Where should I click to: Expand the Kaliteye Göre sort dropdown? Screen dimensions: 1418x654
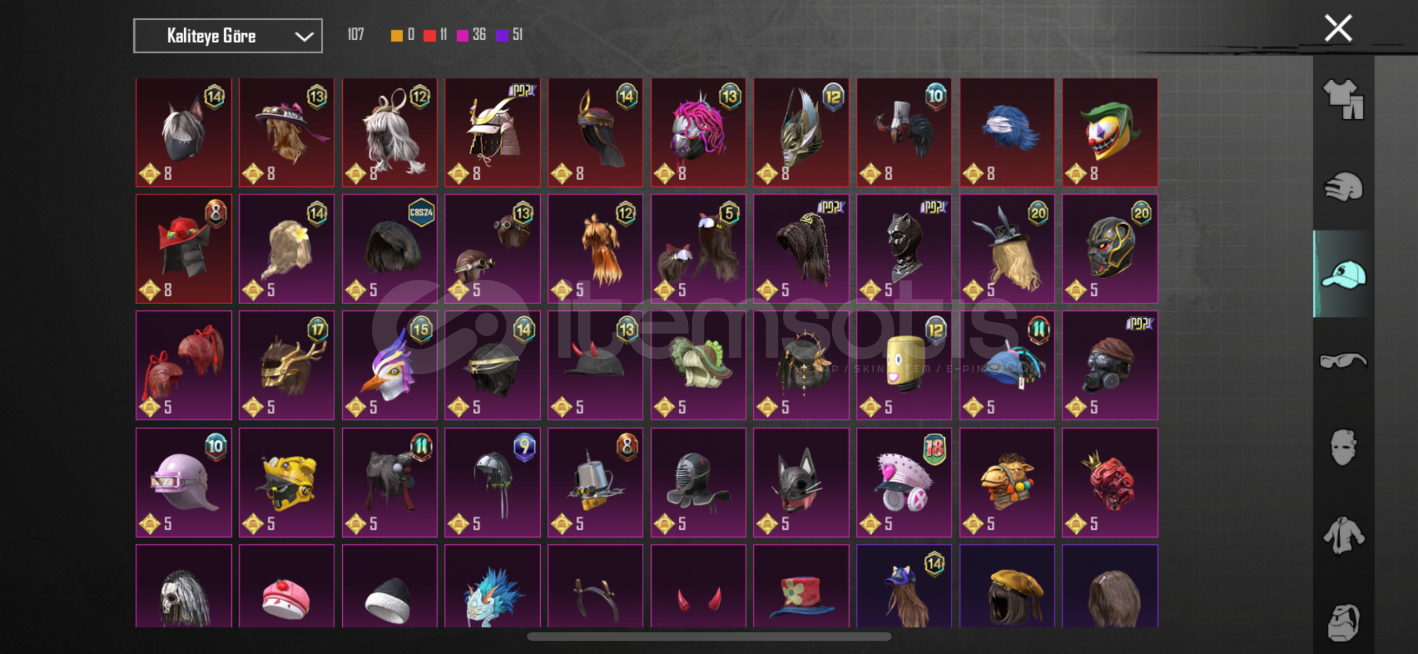pyautogui.click(x=228, y=36)
